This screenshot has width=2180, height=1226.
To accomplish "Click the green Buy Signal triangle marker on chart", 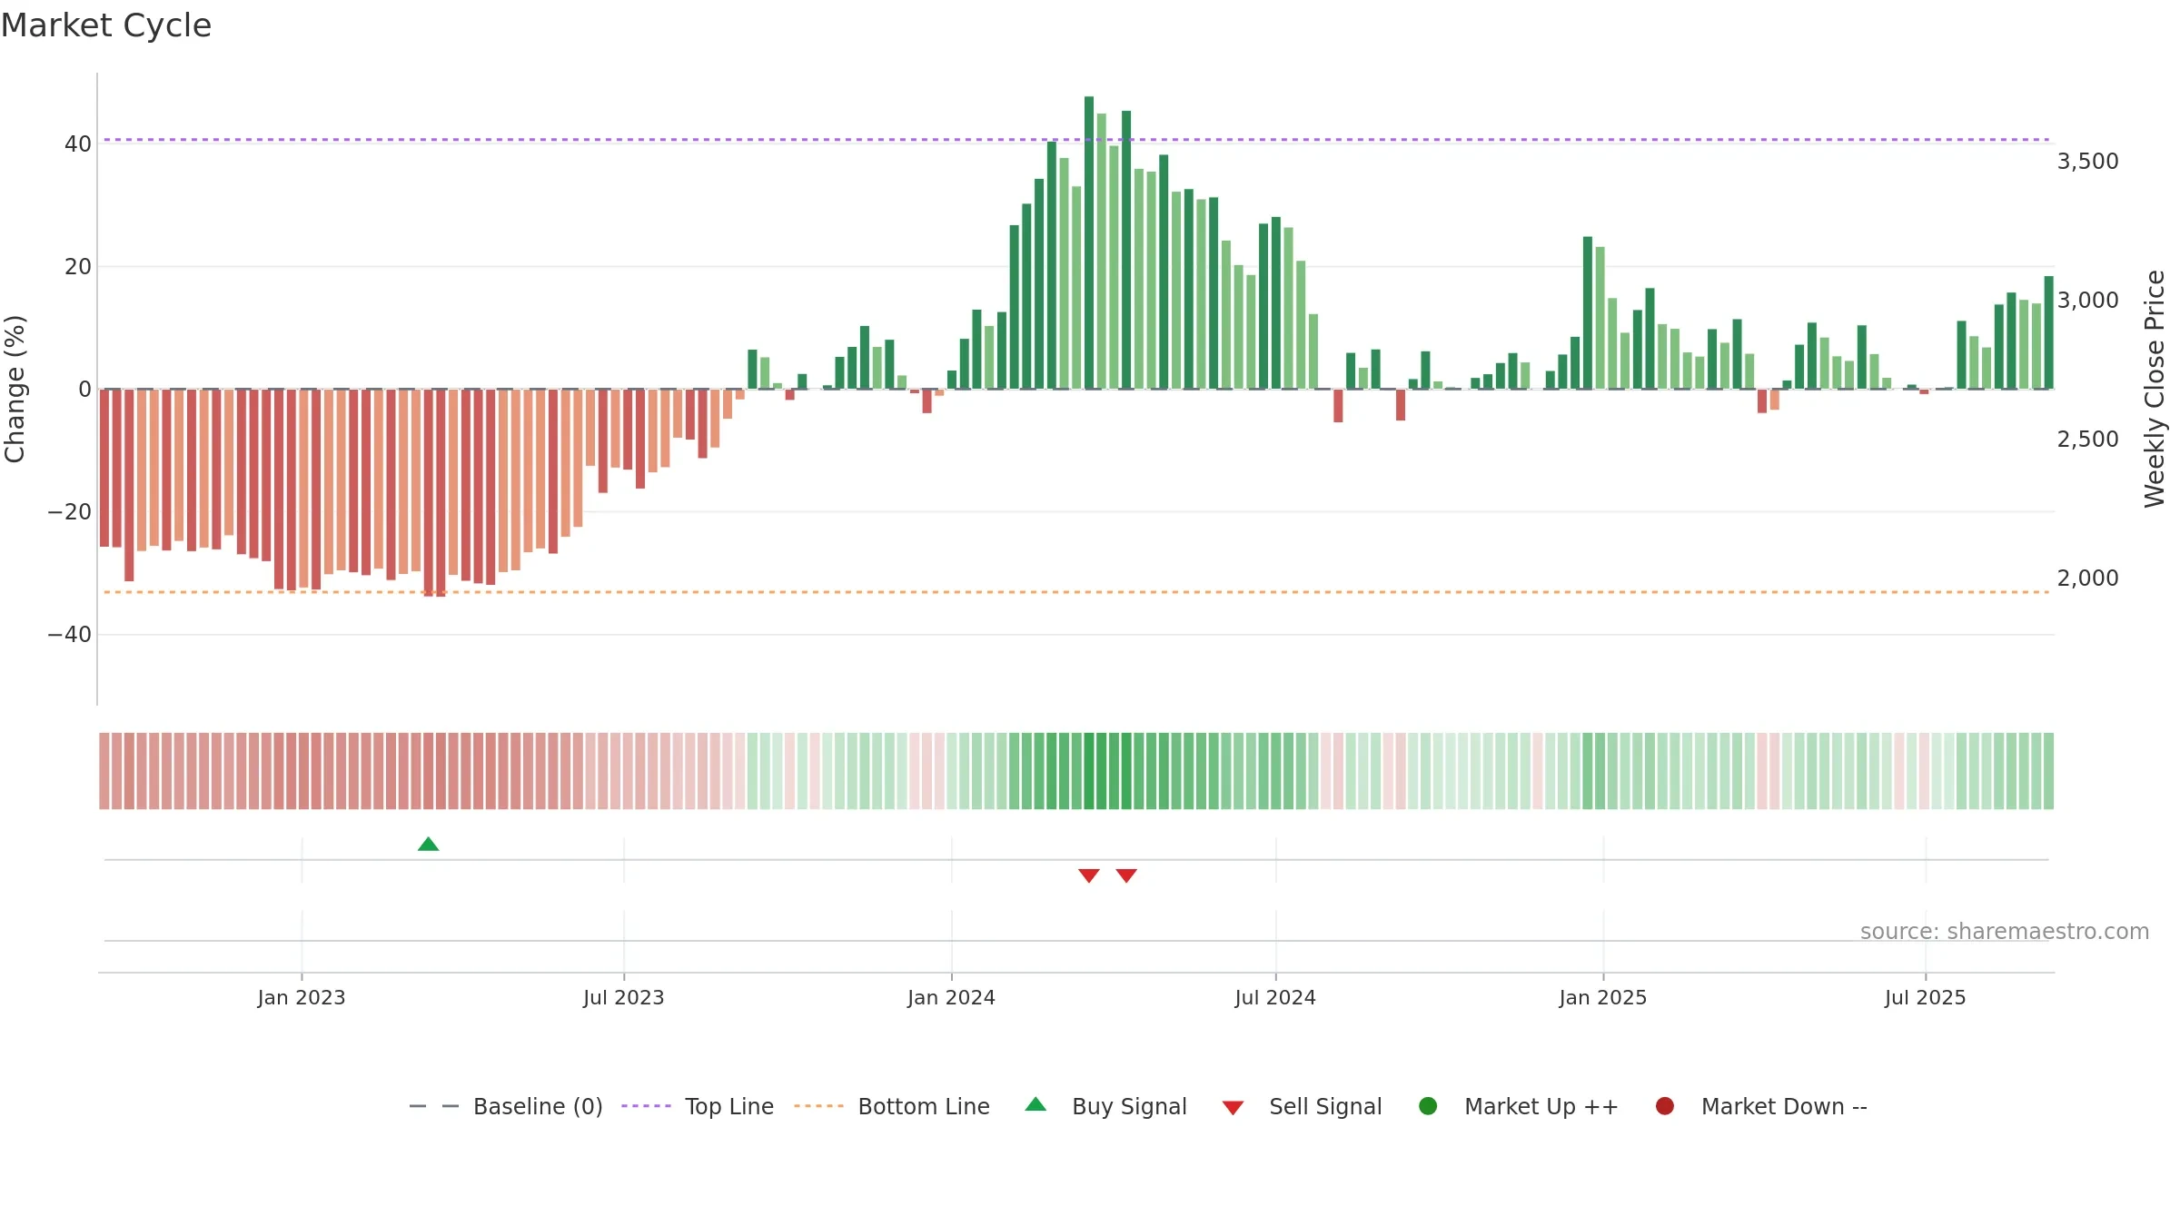I will [428, 845].
